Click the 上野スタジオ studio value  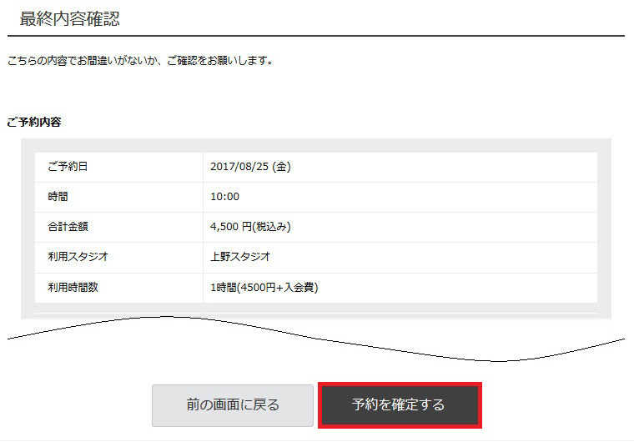[x=240, y=257]
